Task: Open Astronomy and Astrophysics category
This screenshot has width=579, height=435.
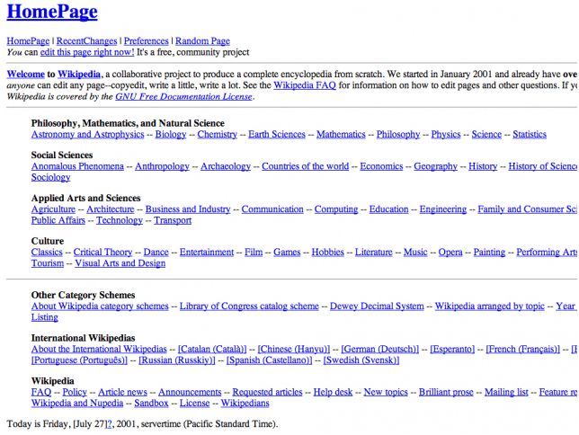Action: (87, 135)
